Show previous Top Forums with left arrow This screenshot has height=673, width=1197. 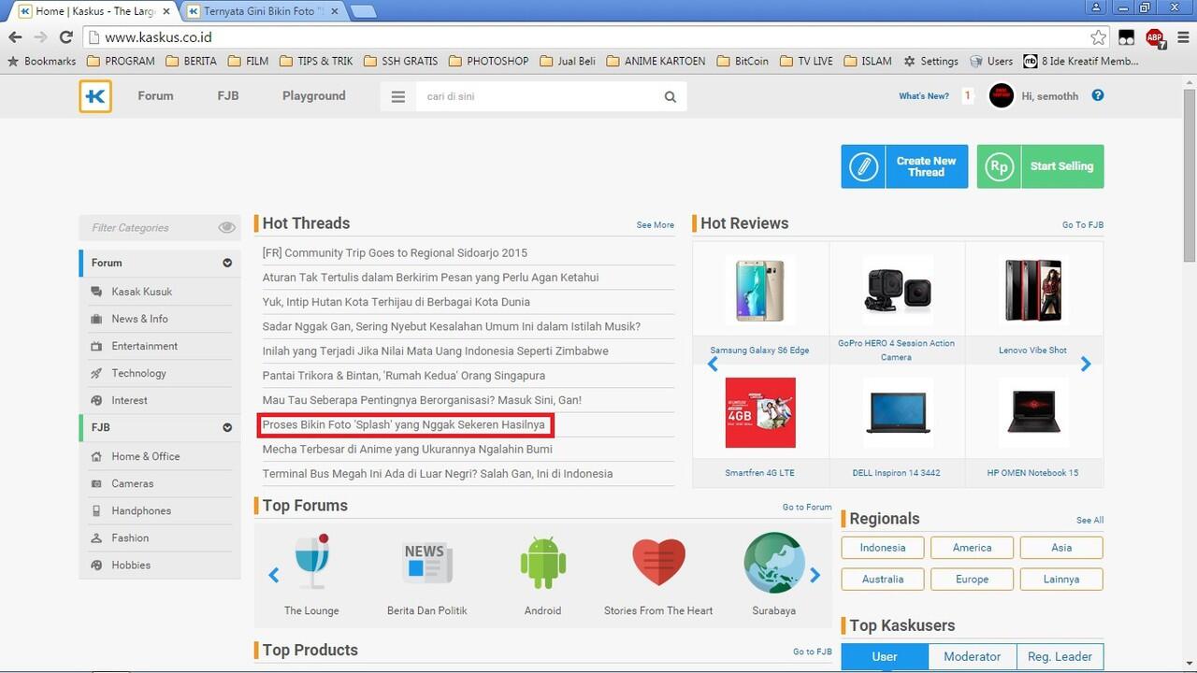coord(274,575)
